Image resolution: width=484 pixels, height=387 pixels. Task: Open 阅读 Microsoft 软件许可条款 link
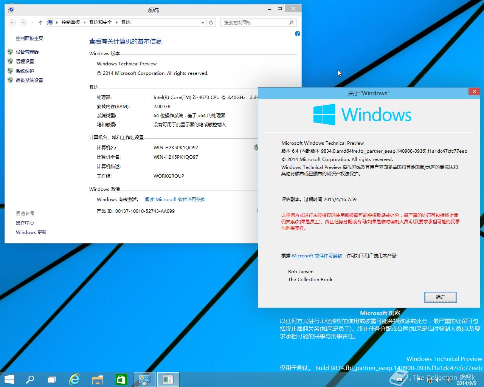175,200
